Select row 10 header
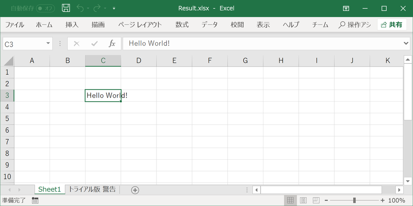The height and width of the screenshot is (206, 413). click(7, 177)
